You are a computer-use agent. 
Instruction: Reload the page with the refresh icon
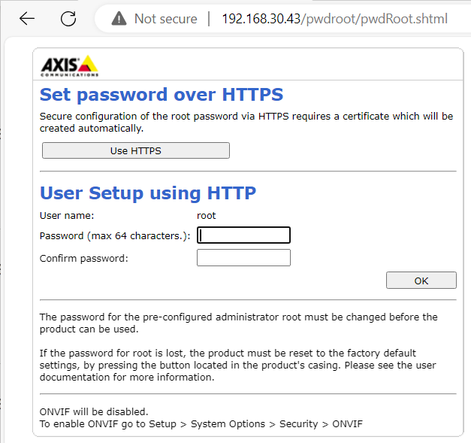coord(68,19)
